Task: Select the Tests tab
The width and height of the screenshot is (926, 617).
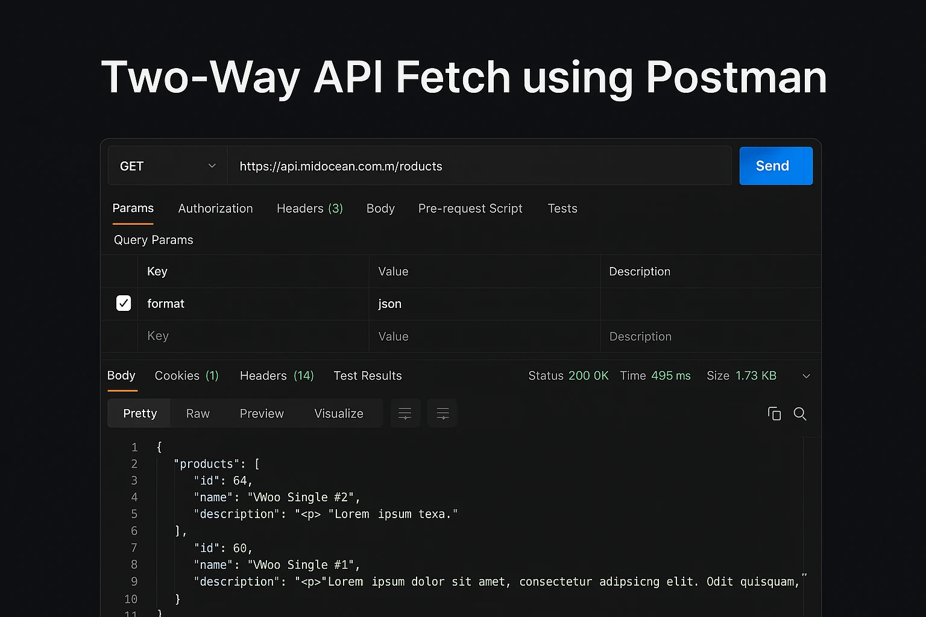Action: [562, 208]
